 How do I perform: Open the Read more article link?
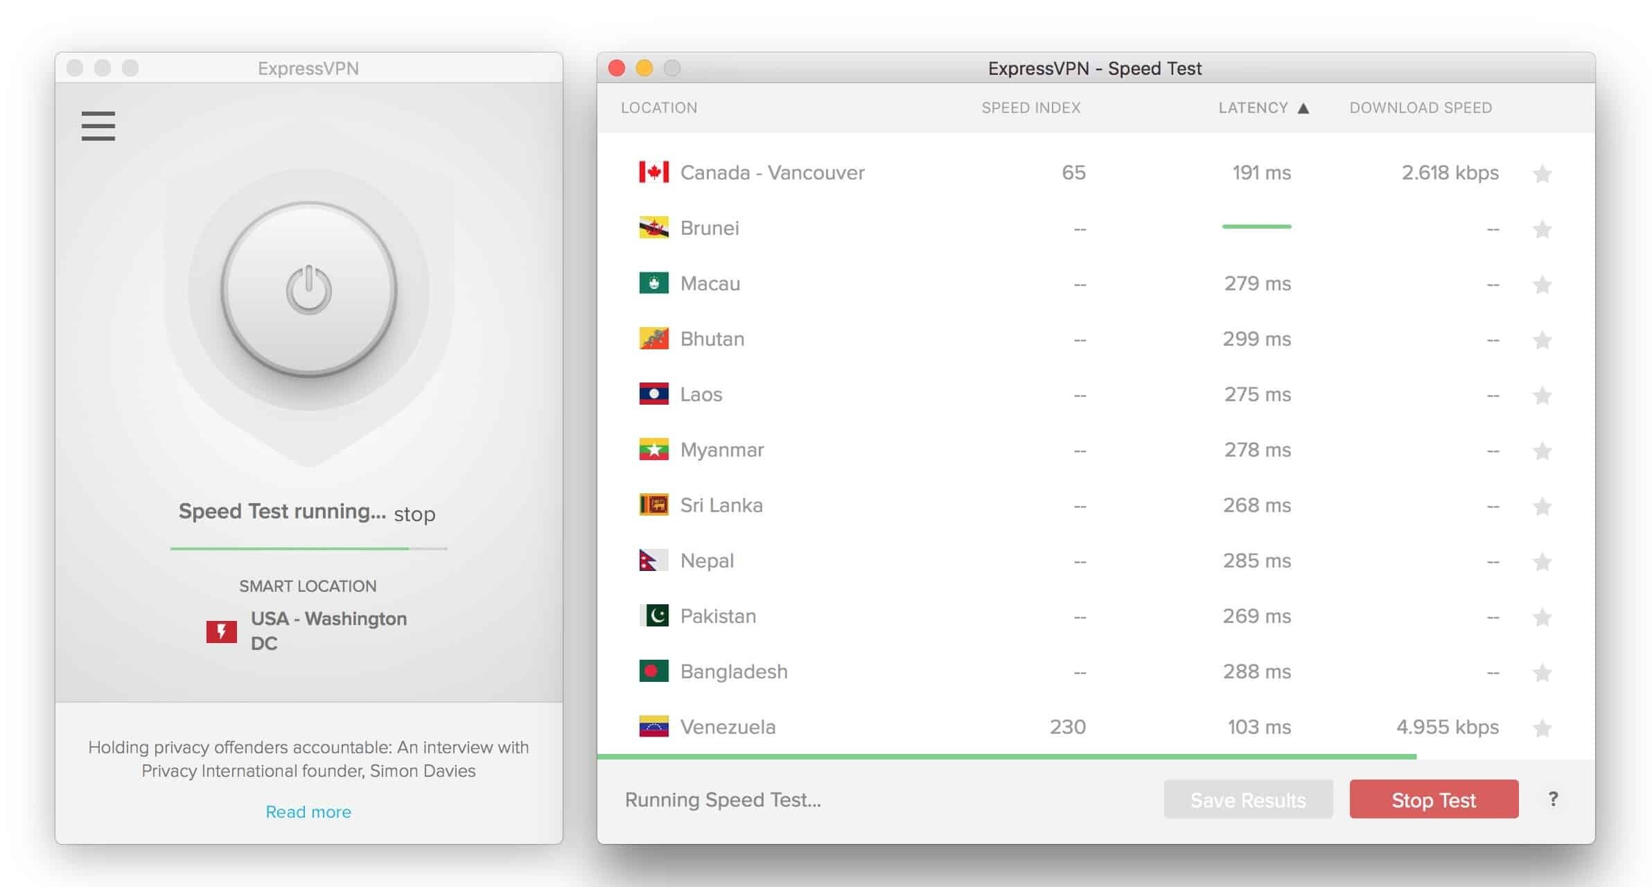pyautogui.click(x=308, y=811)
